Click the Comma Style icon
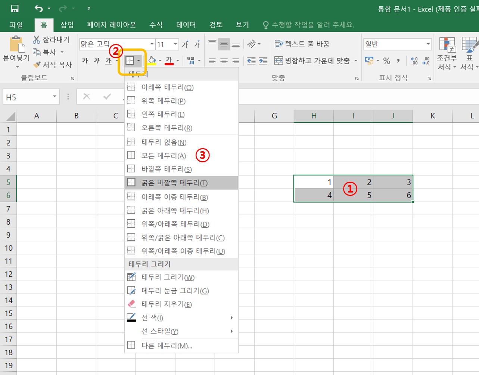This screenshot has width=479, height=375. [x=398, y=60]
